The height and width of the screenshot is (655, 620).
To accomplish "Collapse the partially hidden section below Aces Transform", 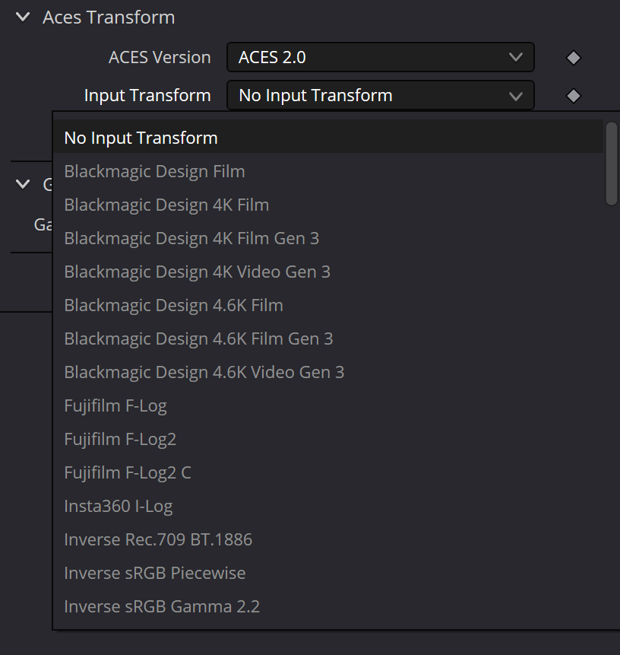I will [x=23, y=184].
